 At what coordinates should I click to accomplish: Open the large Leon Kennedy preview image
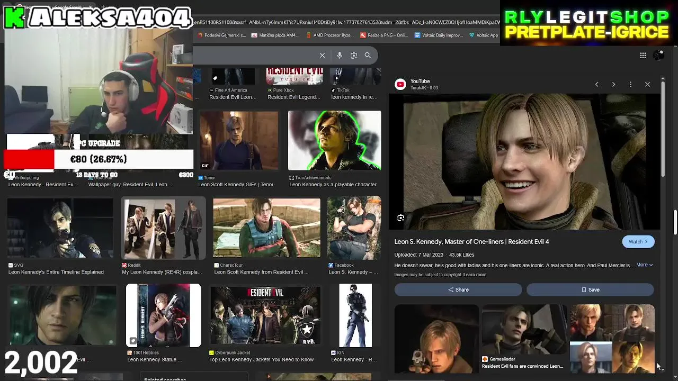524,162
